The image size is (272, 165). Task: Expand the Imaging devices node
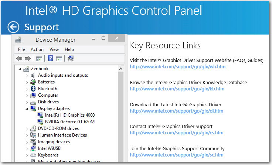click(x=27, y=142)
